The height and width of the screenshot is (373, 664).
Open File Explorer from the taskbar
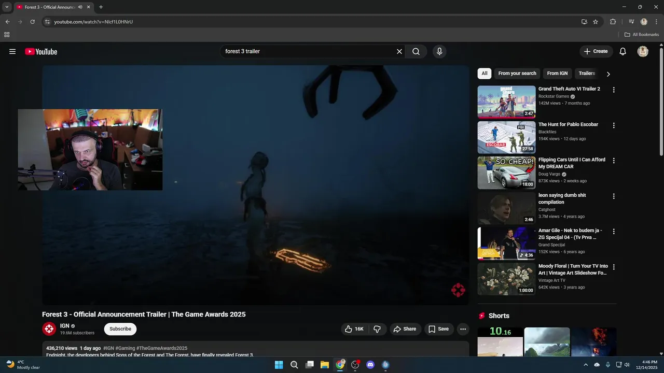[325, 365]
